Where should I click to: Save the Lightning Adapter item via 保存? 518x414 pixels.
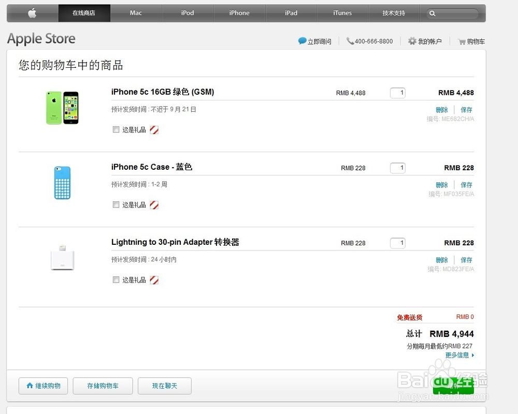pyautogui.click(x=467, y=260)
